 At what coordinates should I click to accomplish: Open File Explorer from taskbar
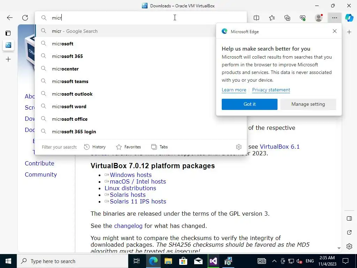tap(168, 261)
